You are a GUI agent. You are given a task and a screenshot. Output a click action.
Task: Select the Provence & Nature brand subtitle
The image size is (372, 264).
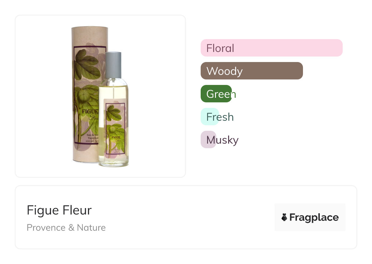[66, 228]
